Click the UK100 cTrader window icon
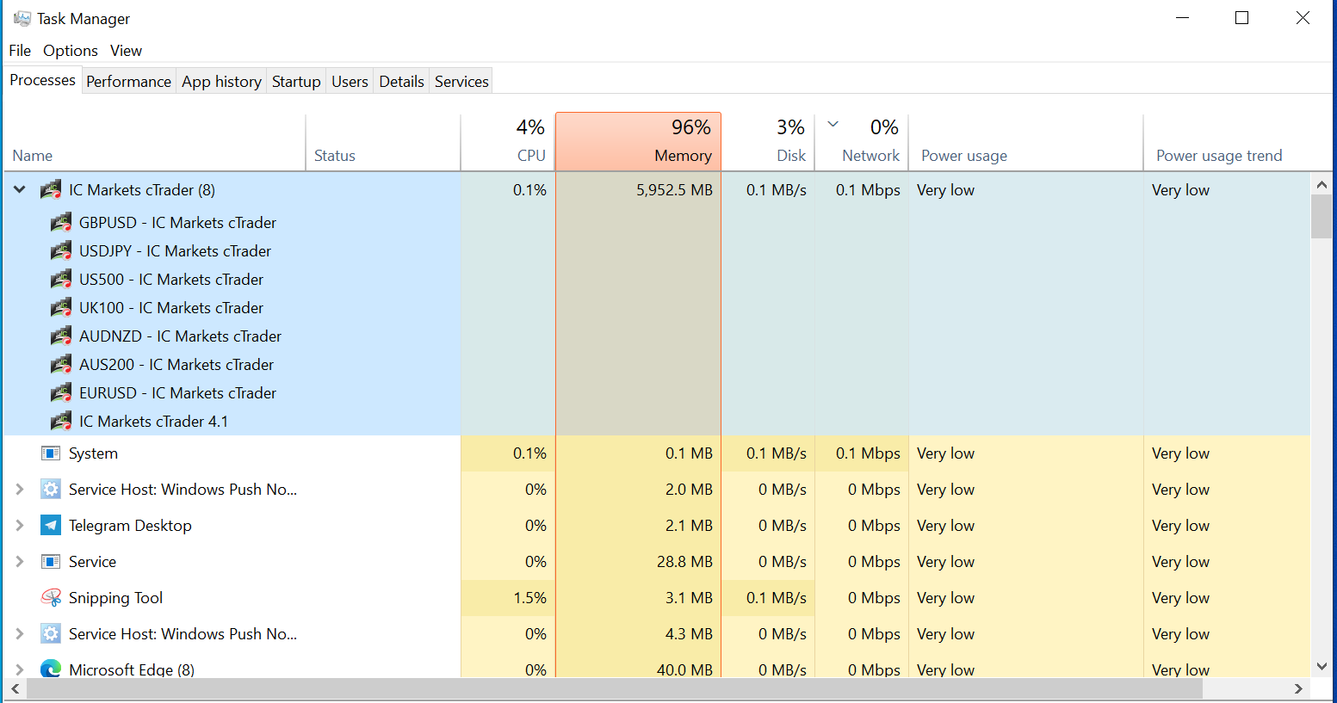This screenshot has height=703, width=1337. tap(61, 308)
